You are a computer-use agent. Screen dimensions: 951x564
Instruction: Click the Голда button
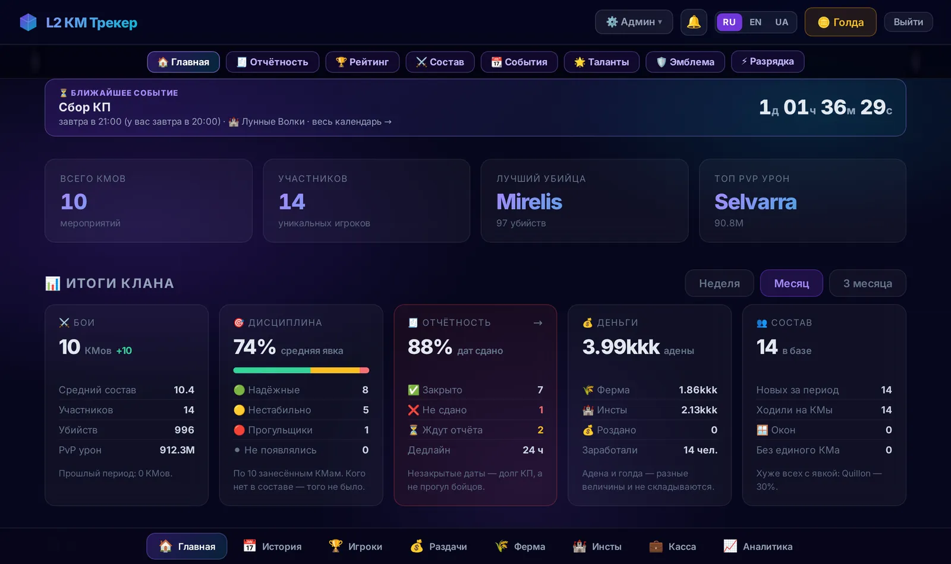840,22
